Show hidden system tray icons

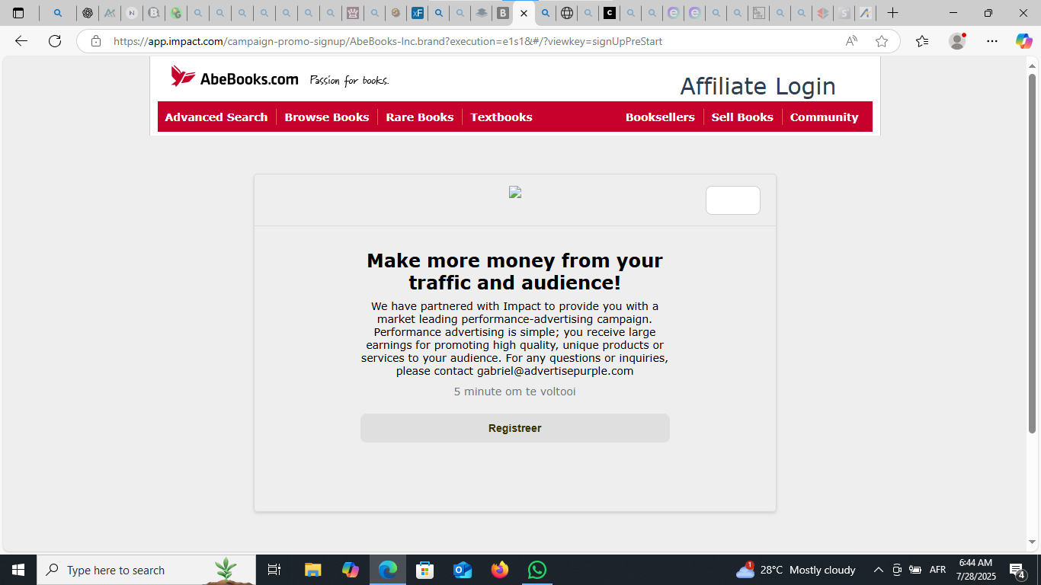(x=878, y=570)
